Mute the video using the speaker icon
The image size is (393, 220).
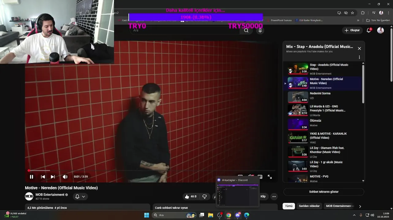point(65,177)
